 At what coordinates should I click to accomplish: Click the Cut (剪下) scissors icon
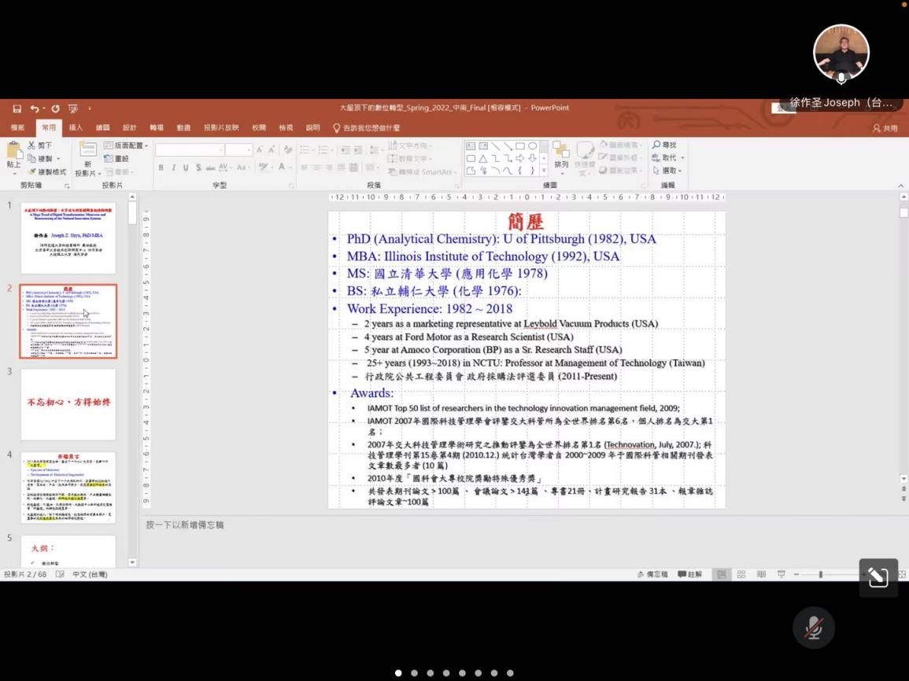(32, 145)
